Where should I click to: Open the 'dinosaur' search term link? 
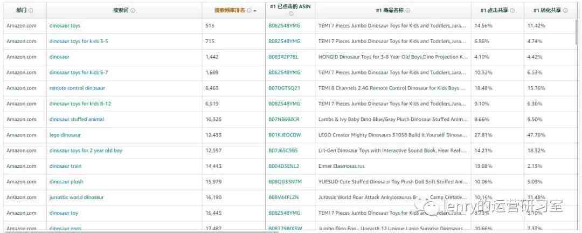[59, 57]
